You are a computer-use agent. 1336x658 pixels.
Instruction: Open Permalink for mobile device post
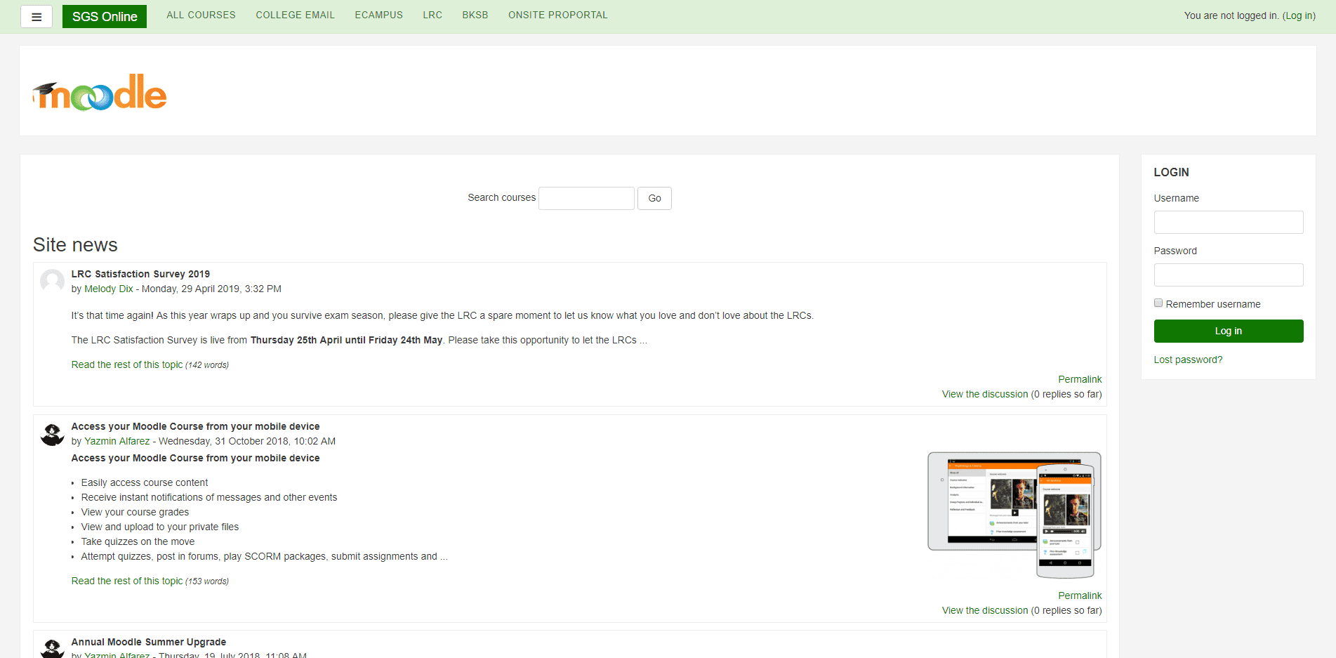[1080, 596]
